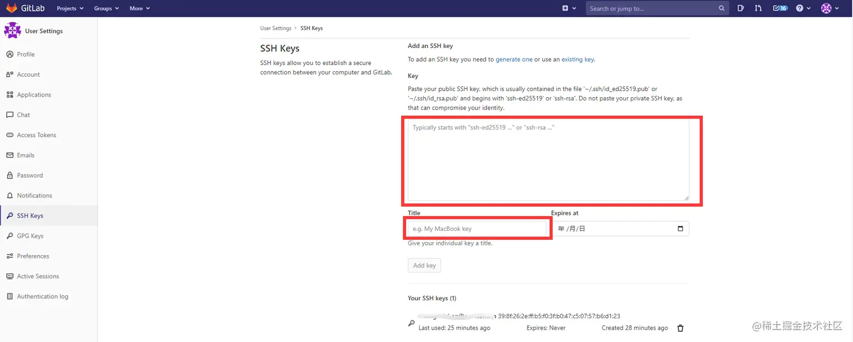853x342 pixels.
Task: Click the Notifications bell icon
Action: (x=10, y=195)
